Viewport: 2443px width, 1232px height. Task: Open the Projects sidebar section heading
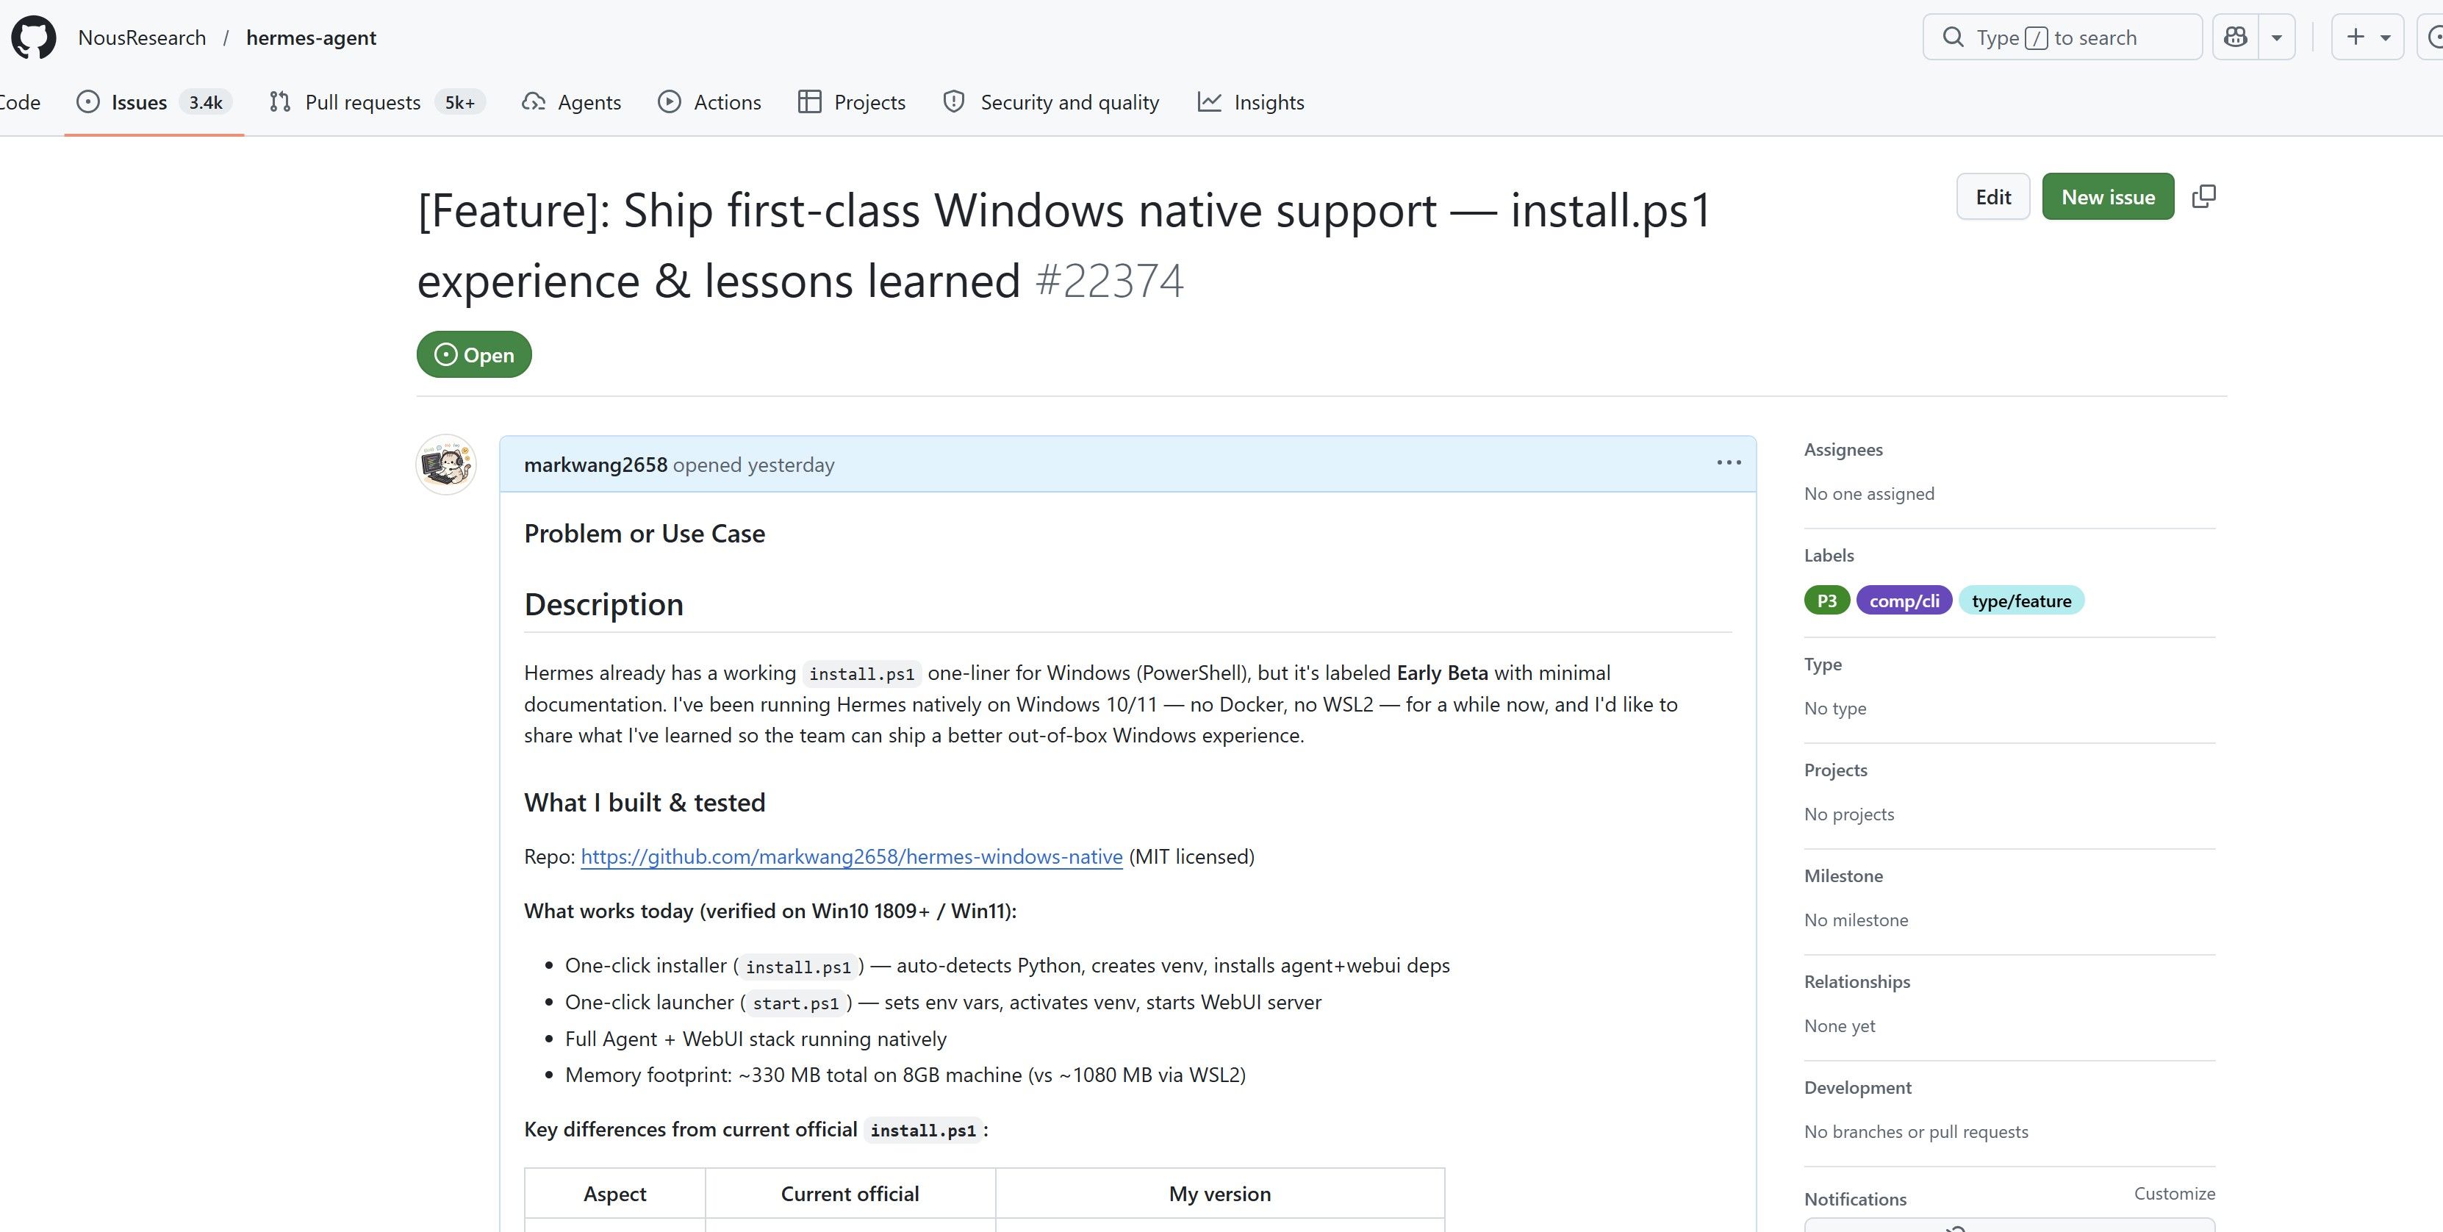[1836, 770]
